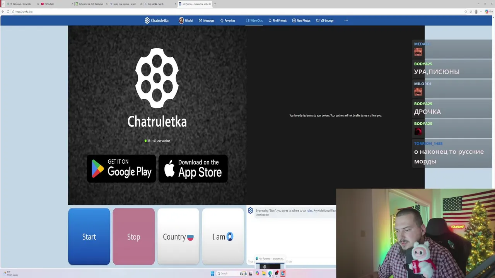This screenshot has width=495, height=278.
Task: Open the New Photos page
Action: click(x=301, y=20)
